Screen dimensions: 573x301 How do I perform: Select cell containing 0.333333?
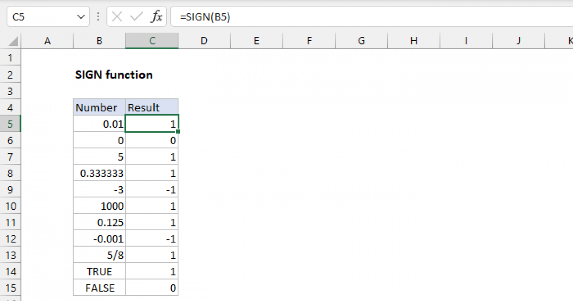click(99, 173)
